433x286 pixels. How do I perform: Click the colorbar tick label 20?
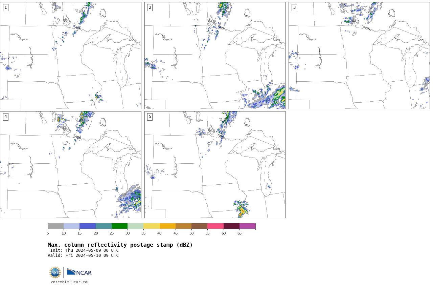(96, 233)
